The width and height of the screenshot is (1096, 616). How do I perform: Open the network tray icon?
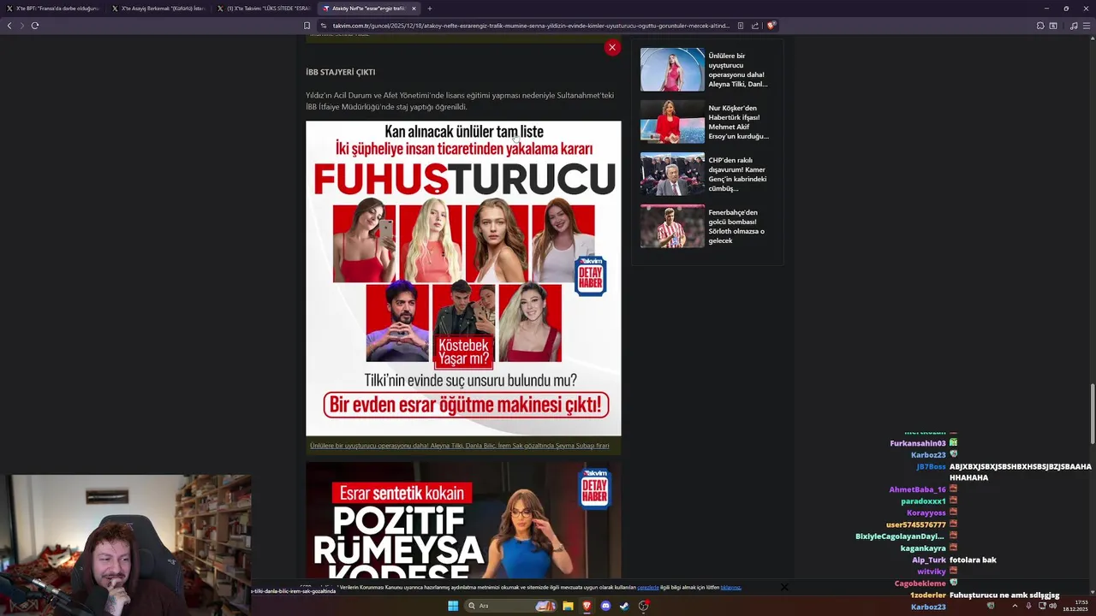[x=1041, y=606]
